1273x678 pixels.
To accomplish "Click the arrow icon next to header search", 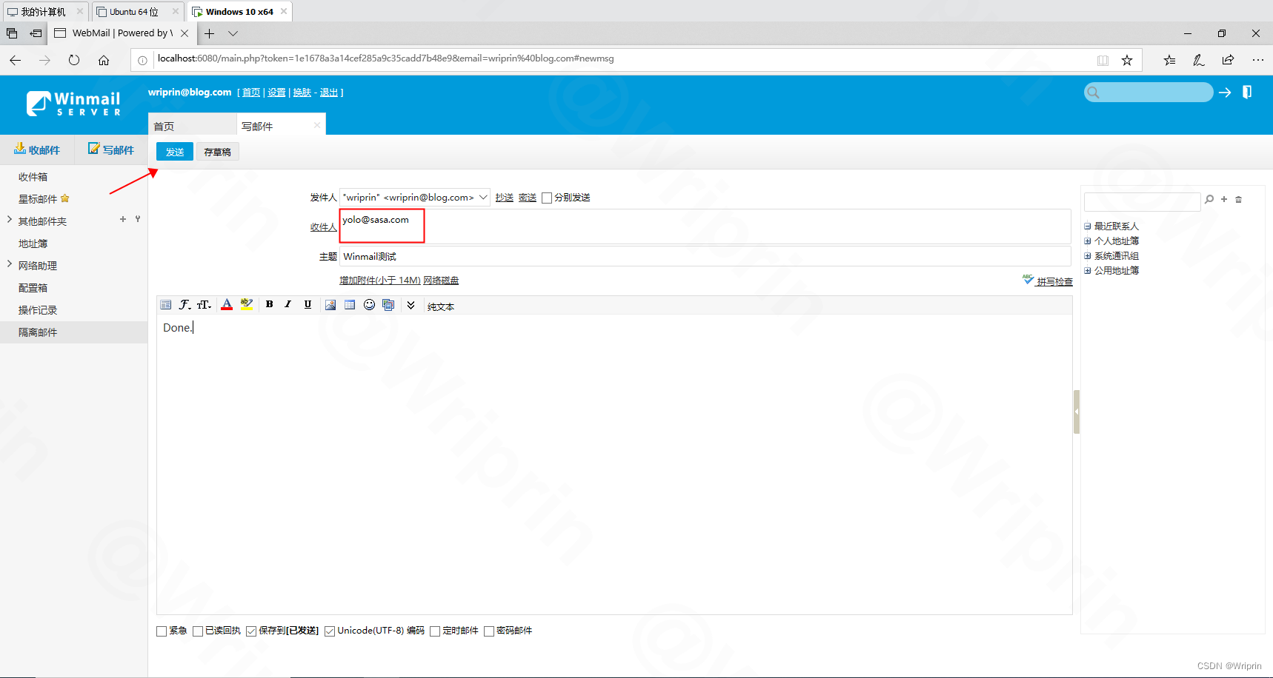I will 1225,93.
